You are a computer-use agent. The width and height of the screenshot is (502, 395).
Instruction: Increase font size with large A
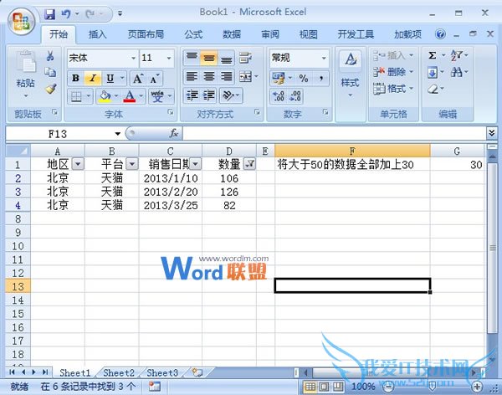click(138, 78)
